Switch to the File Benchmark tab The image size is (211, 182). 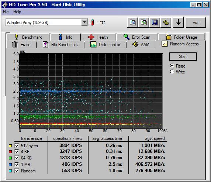pos(60,44)
